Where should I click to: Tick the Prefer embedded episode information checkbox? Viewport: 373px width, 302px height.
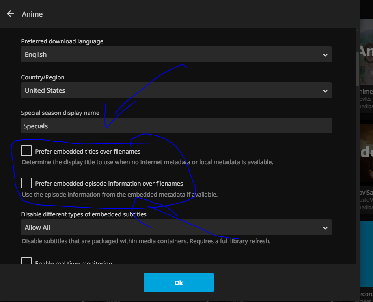(26, 183)
